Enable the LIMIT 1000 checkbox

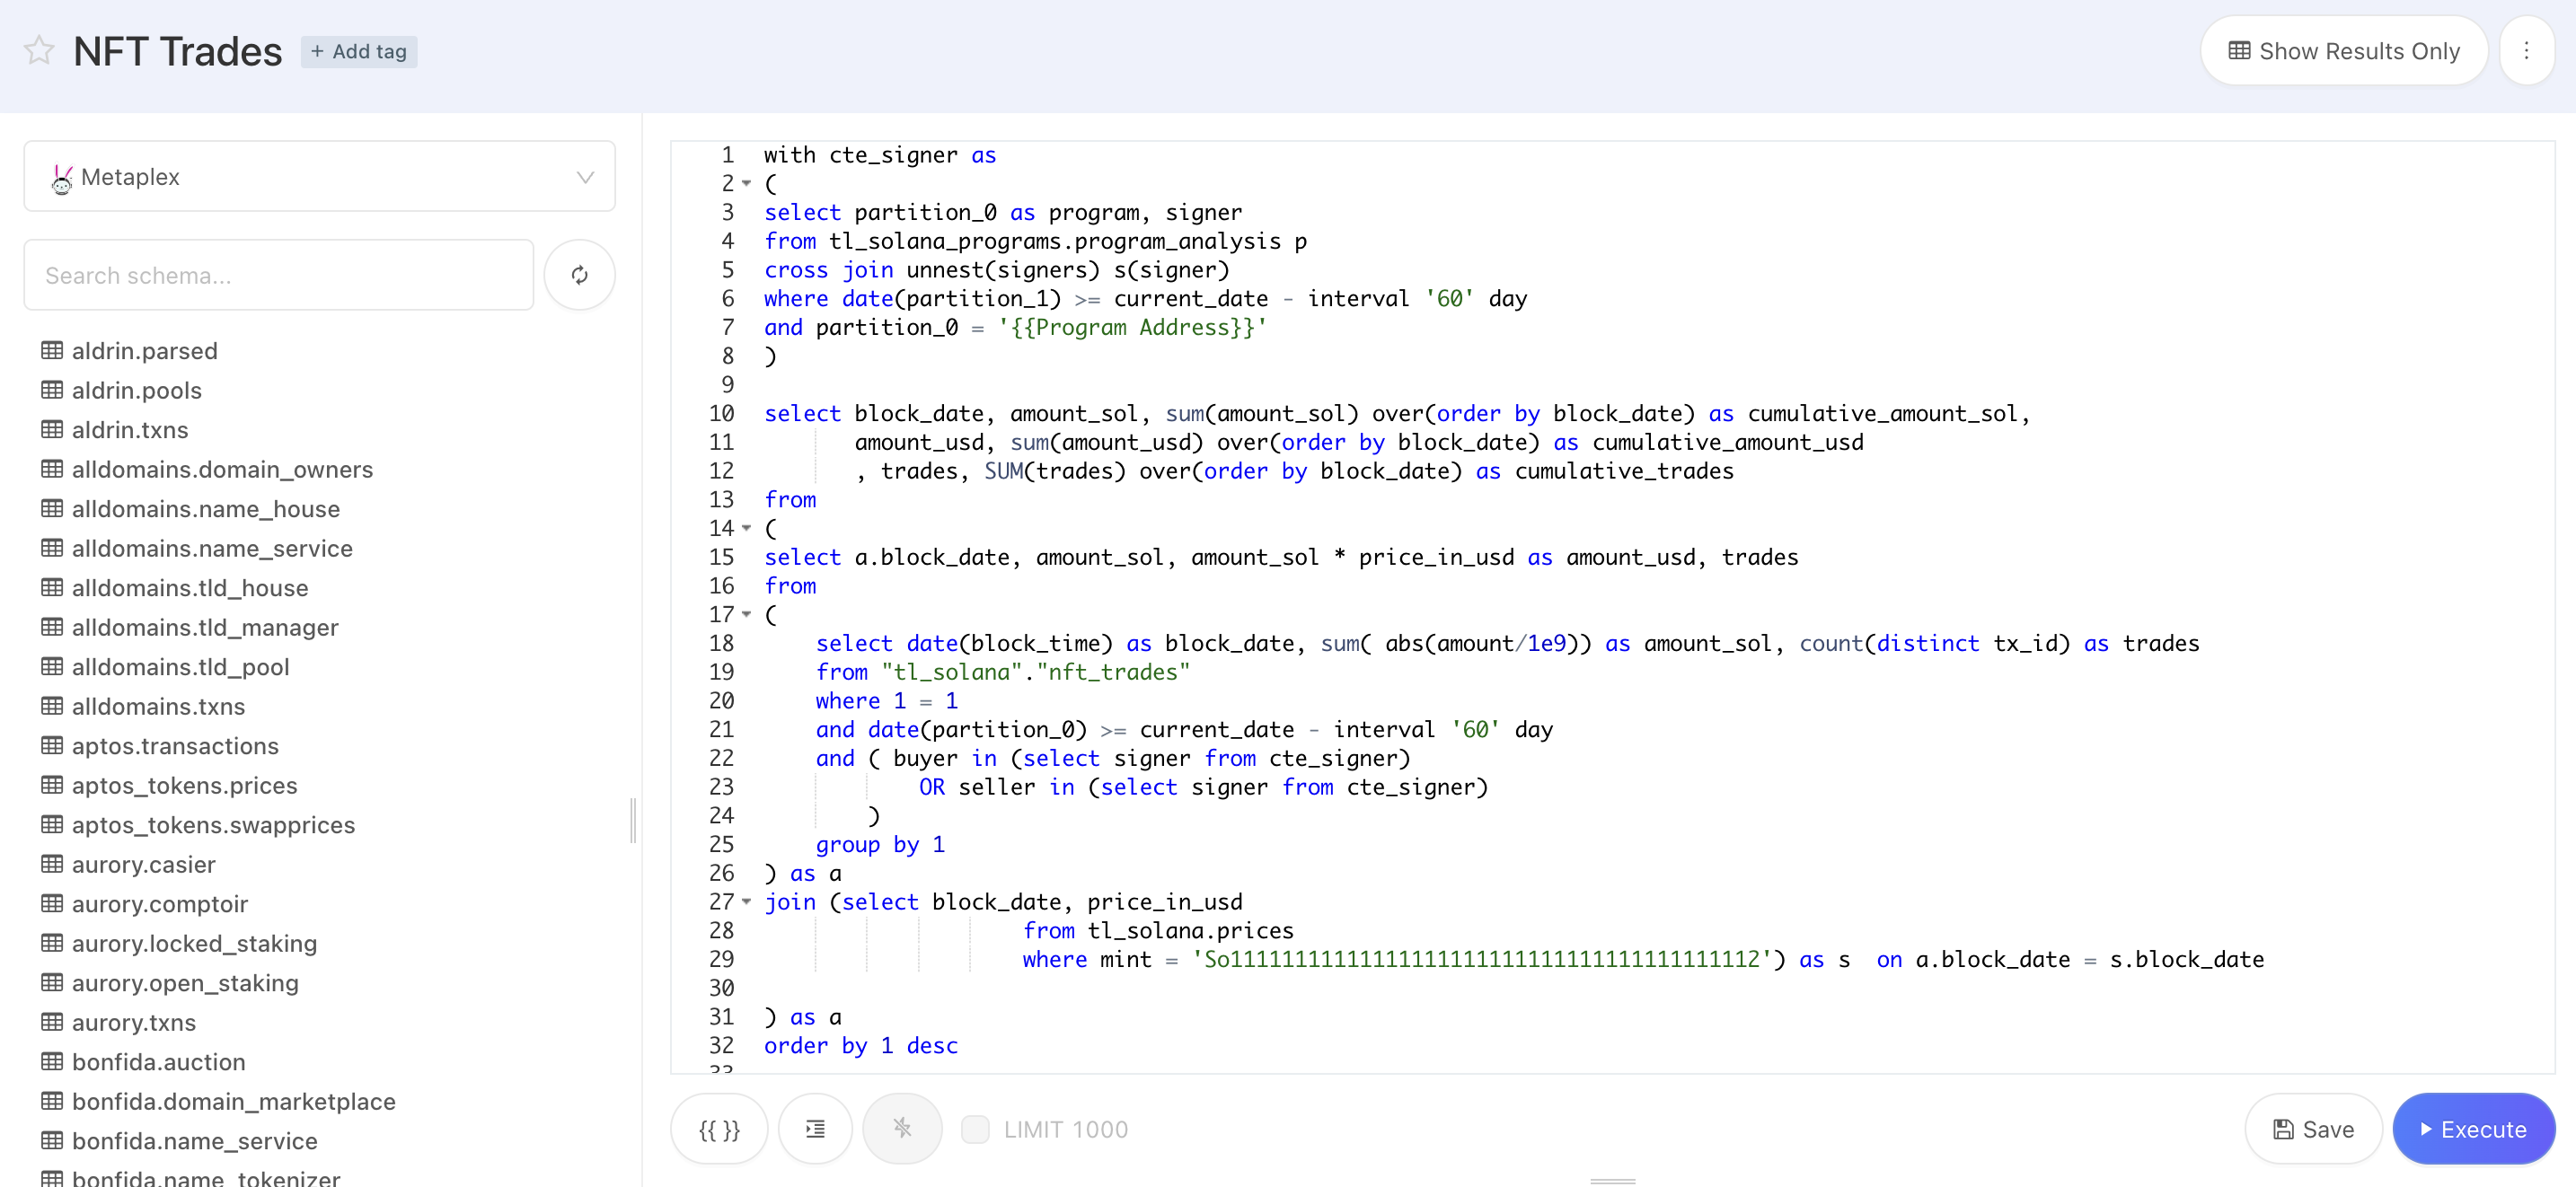(975, 1129)
